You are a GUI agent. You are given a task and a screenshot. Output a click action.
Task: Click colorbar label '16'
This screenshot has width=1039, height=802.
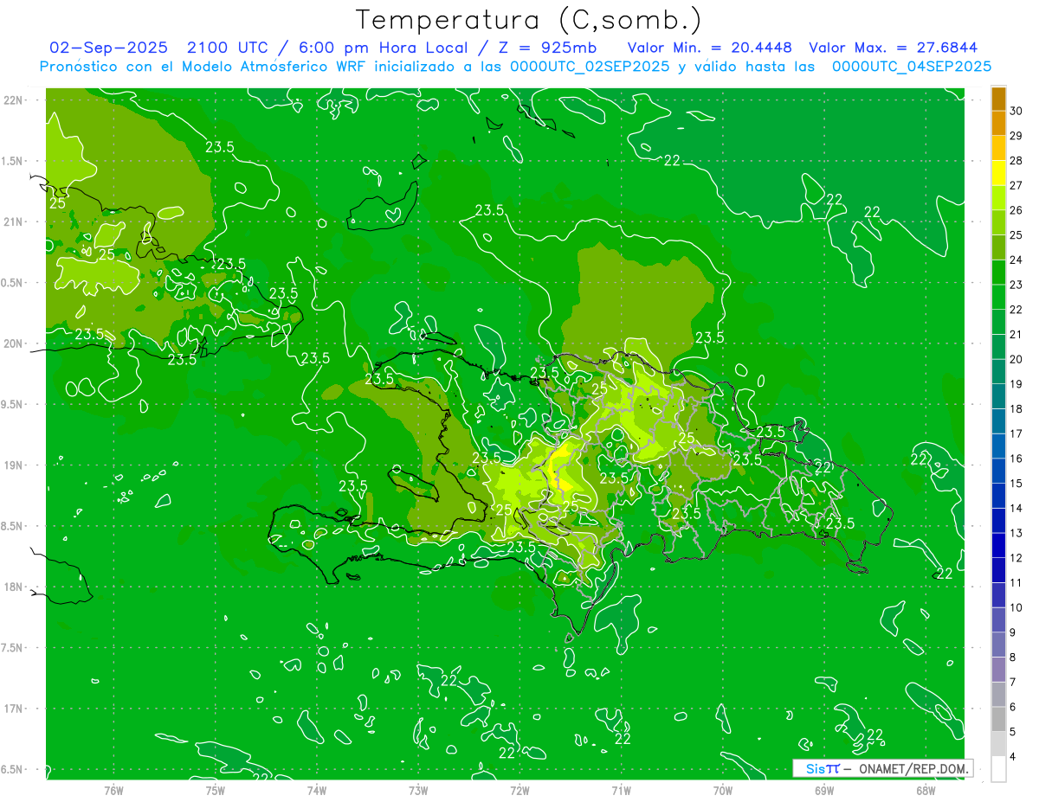tap(1016, 459)
